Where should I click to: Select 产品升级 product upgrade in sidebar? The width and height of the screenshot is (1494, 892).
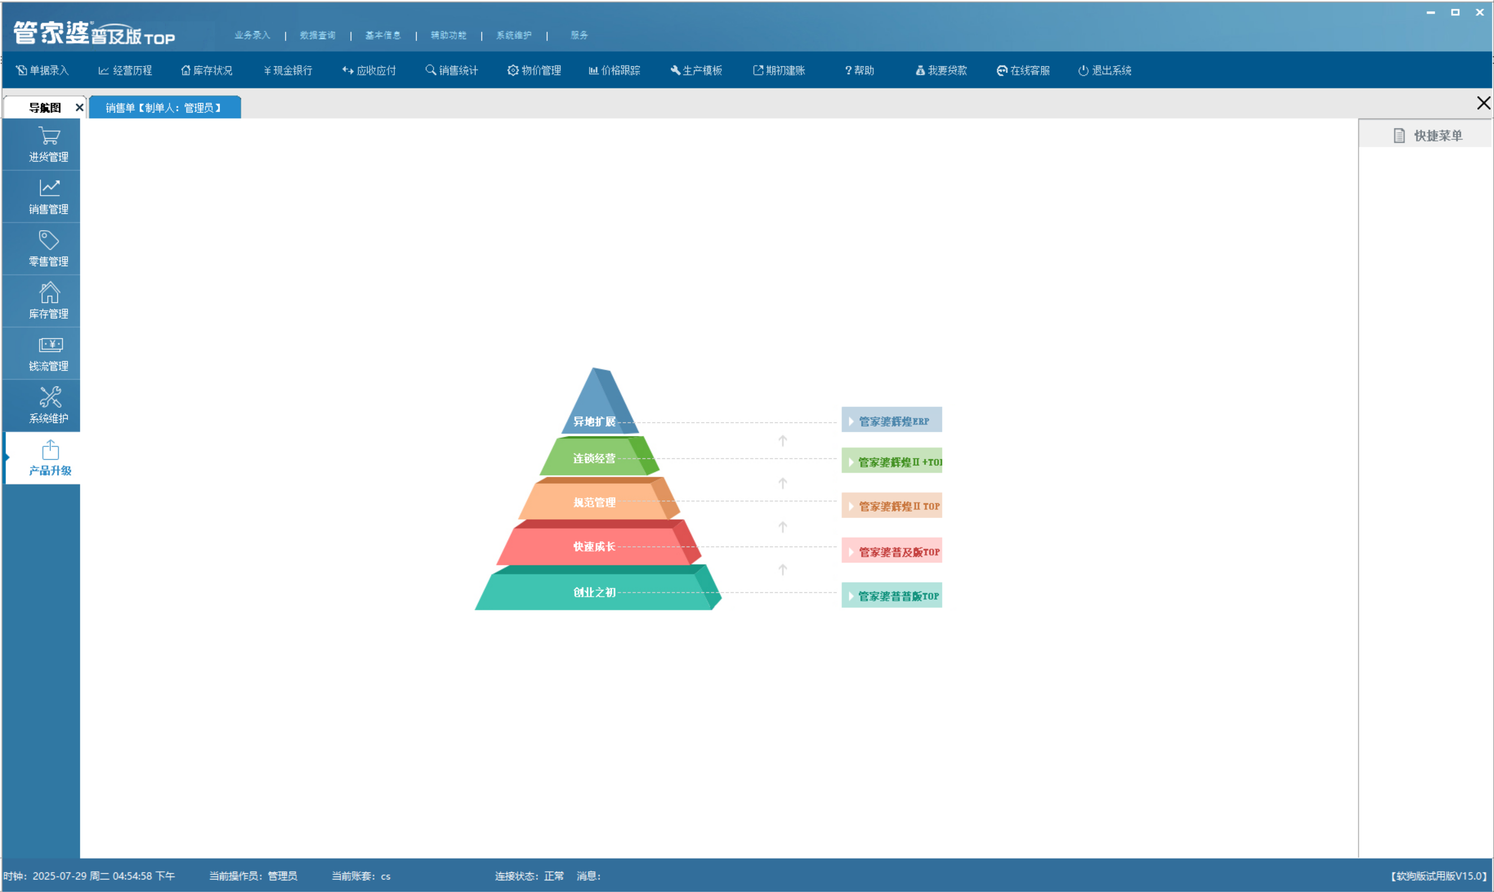coord(42,458)
